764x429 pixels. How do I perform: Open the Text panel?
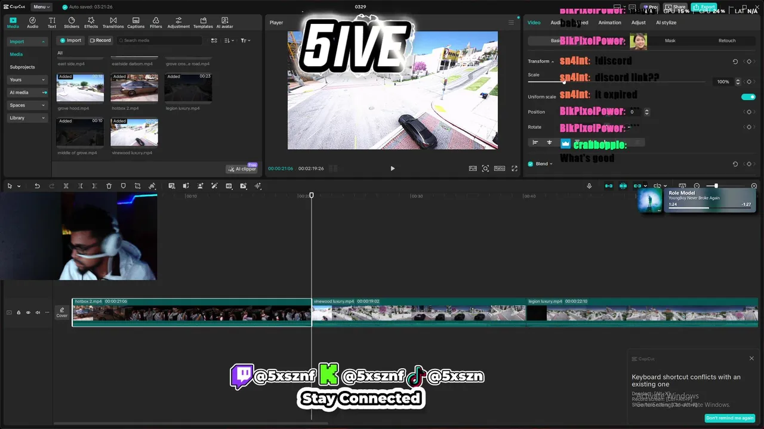coord(52,23)
